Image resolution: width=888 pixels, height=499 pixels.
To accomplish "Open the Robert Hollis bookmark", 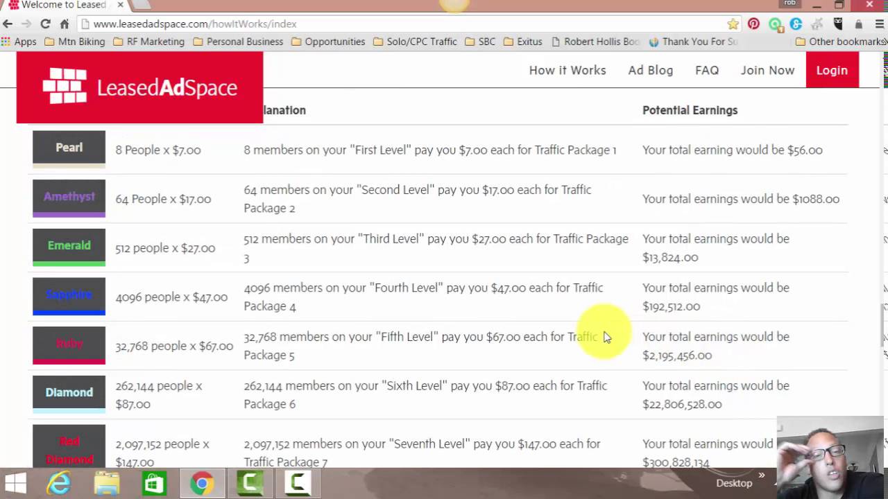I will coord(595,42).
